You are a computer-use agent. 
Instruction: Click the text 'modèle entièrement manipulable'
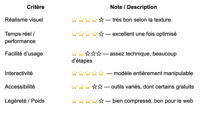click(153, 73)
